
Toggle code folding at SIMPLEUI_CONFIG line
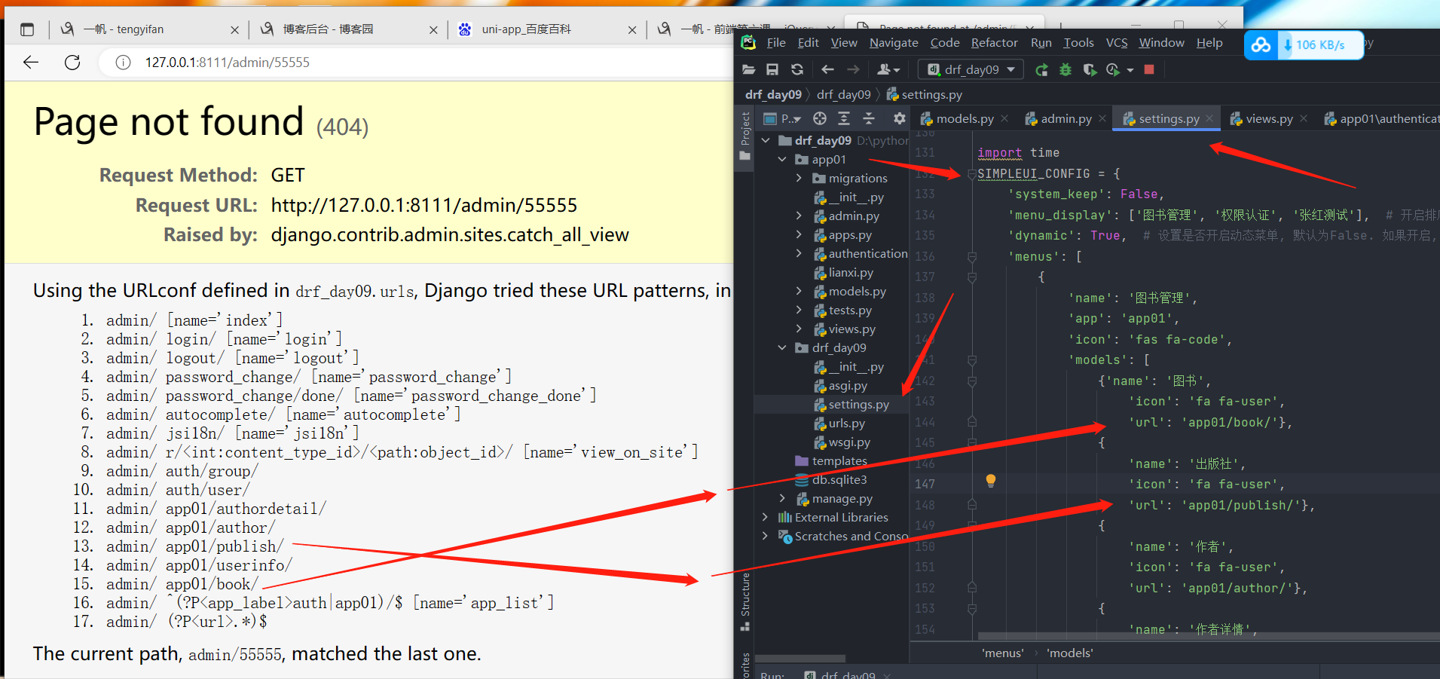tap(972, 174)
